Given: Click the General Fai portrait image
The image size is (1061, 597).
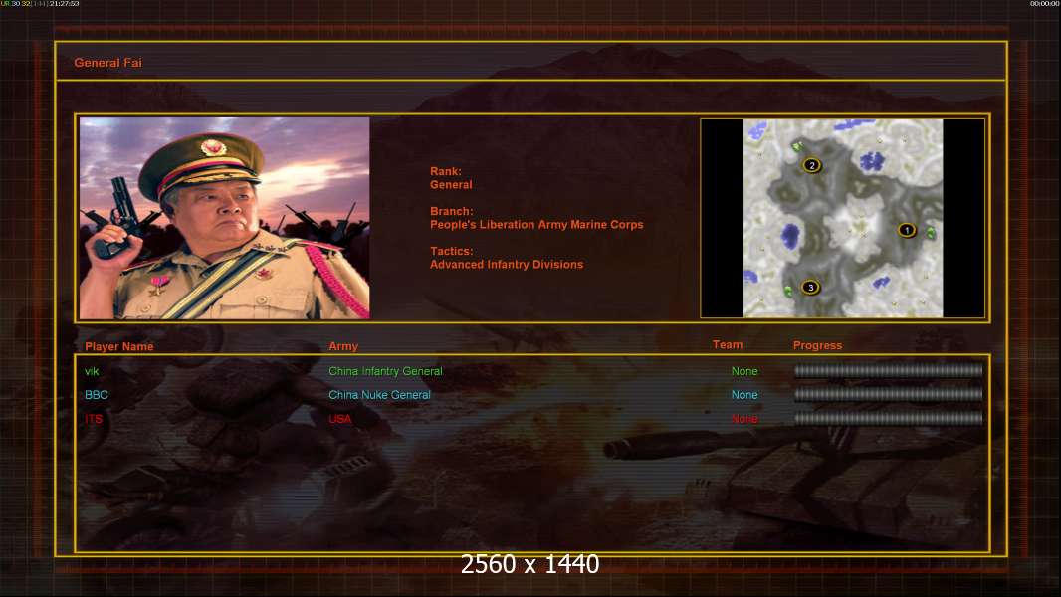Looking at the screenshot, I should pos(225,218).
